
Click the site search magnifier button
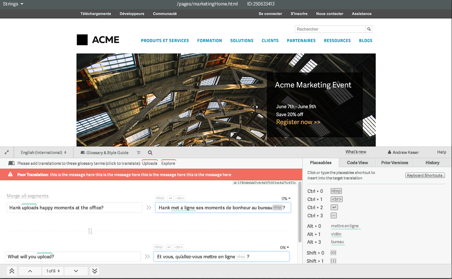click(369, 29)
